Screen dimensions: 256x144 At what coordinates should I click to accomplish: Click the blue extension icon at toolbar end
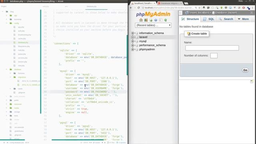[248, 8]
